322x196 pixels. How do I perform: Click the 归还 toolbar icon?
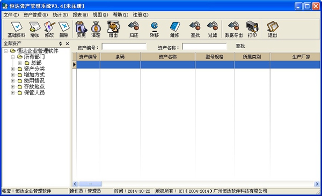[134, 29]
